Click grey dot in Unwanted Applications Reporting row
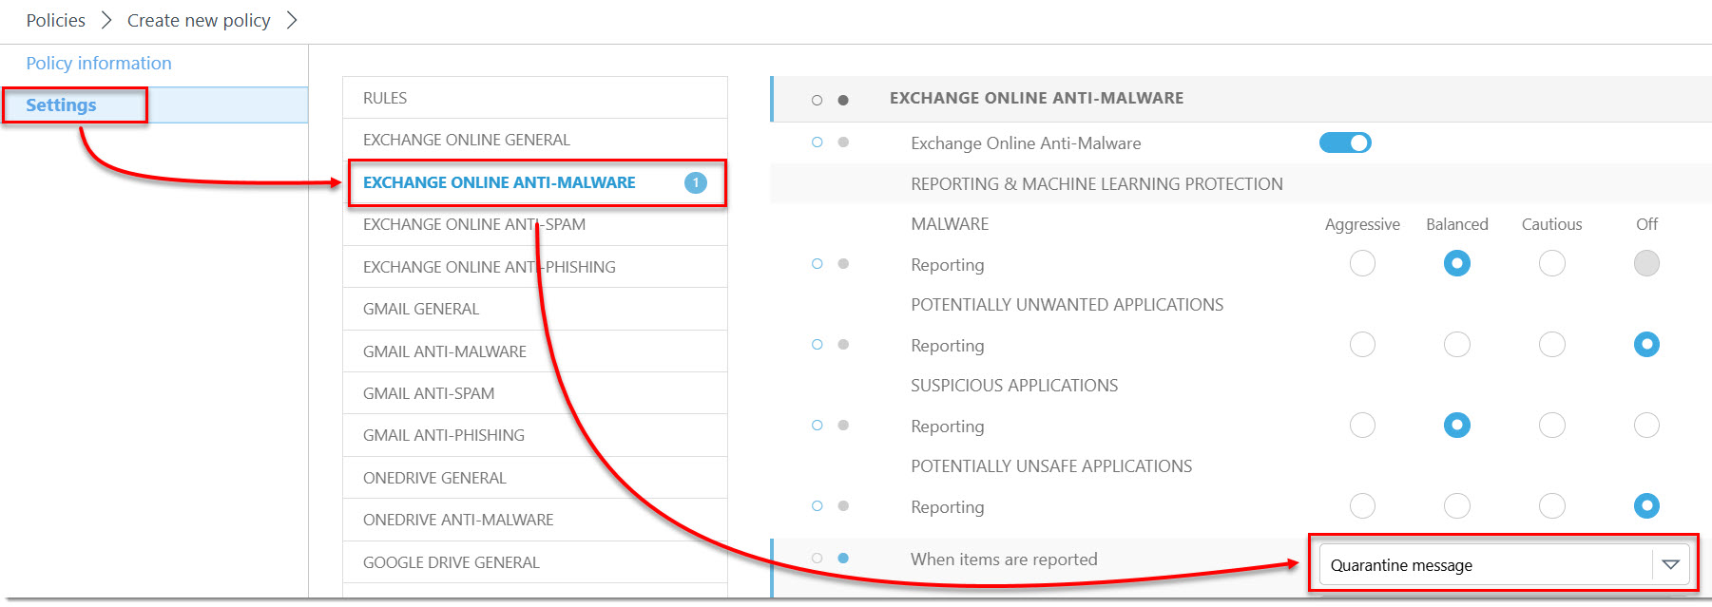The width and height of the screenshot is (1712, 607). coord(843,345)
